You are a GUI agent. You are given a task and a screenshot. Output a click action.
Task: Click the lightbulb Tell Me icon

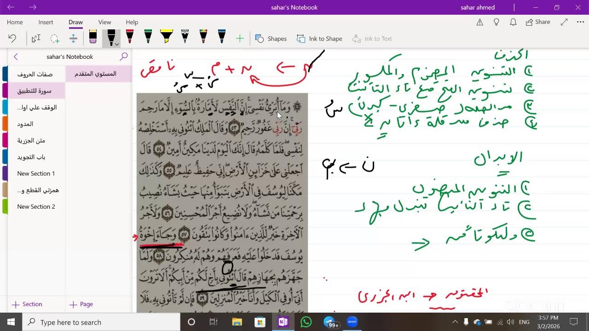click(x=497, y=22)
